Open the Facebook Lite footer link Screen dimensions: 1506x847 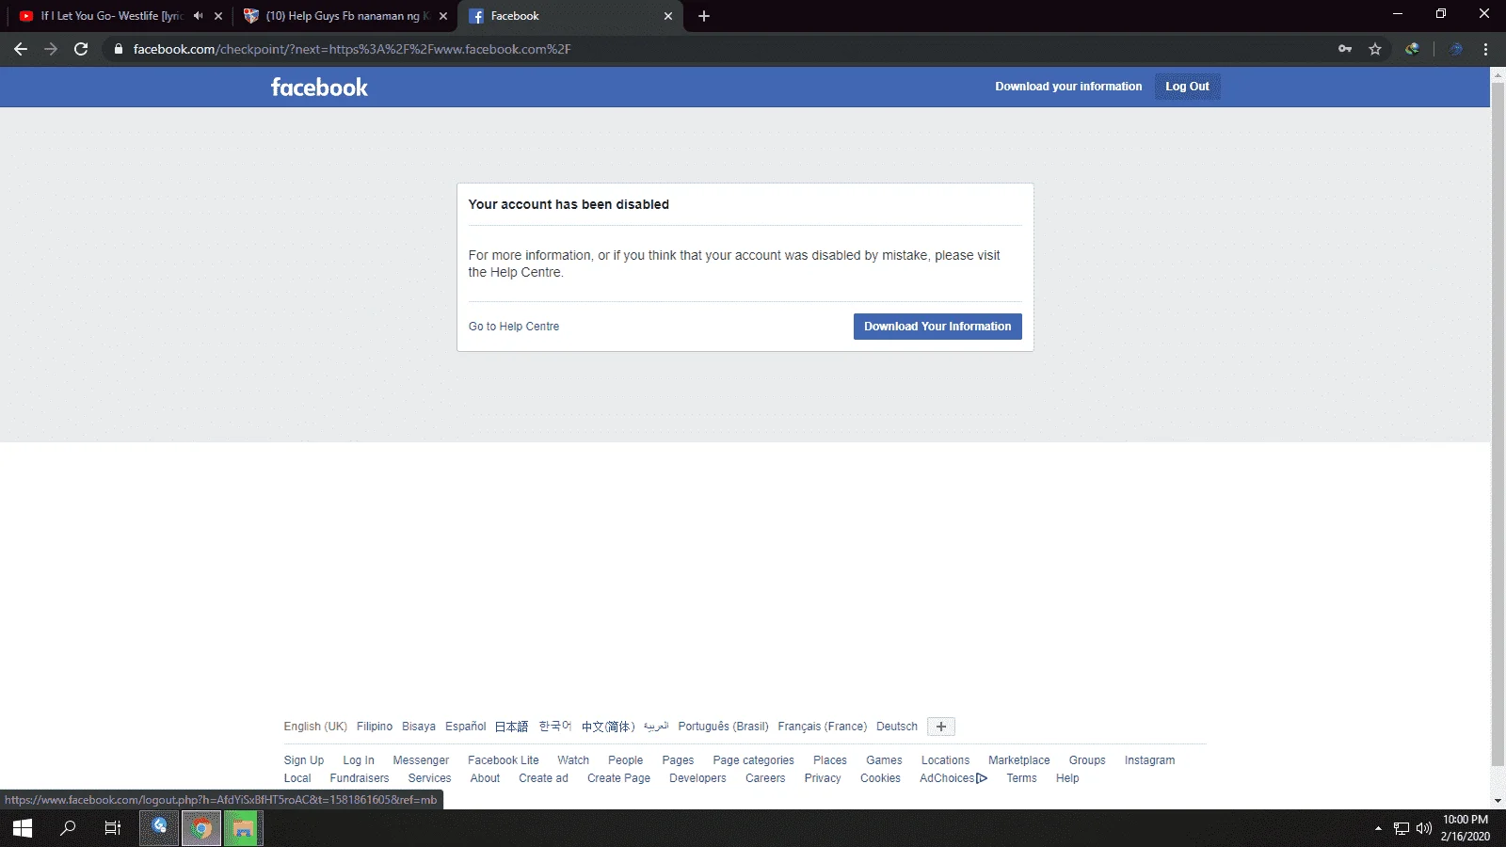coord(504,760)
